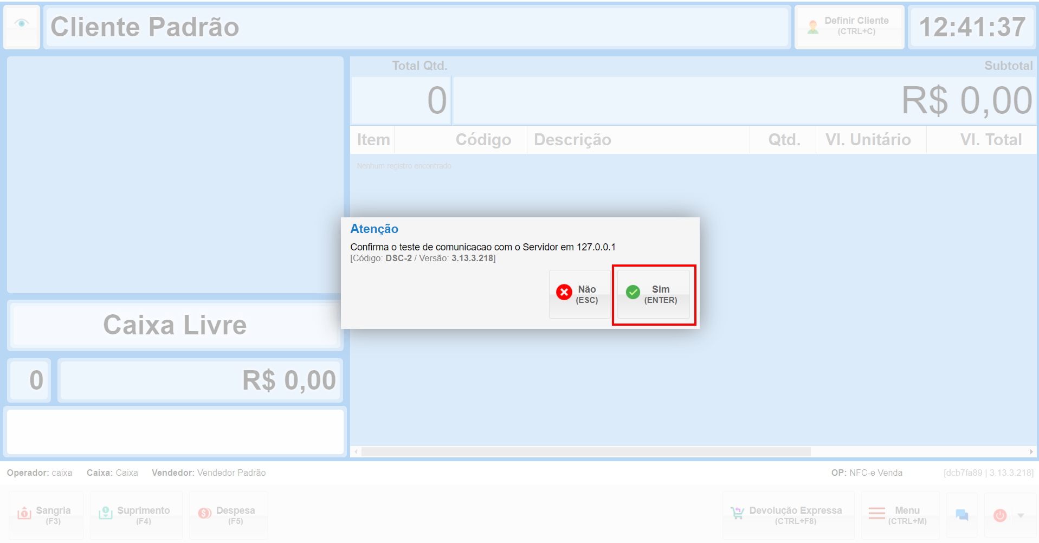Screen dimensions: 1039x543
Task: Click the red power icon
Action: tap(1000, 515)
